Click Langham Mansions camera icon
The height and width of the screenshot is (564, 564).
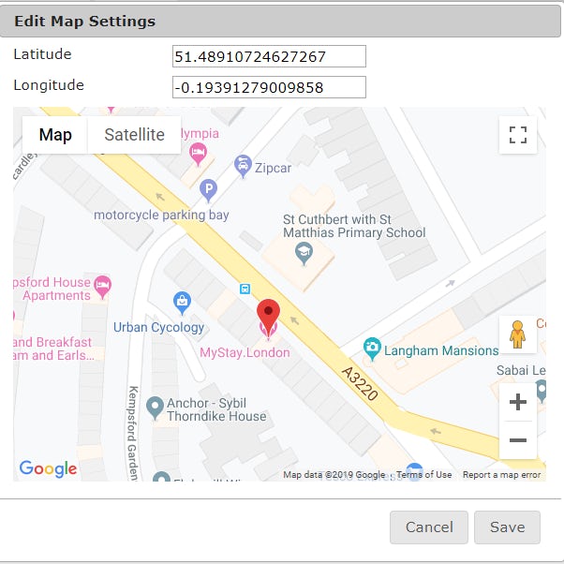coord(372,349)
